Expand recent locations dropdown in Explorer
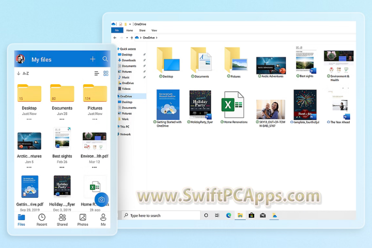The height and width of the screenshot is (248, 372). pos(127,38)
